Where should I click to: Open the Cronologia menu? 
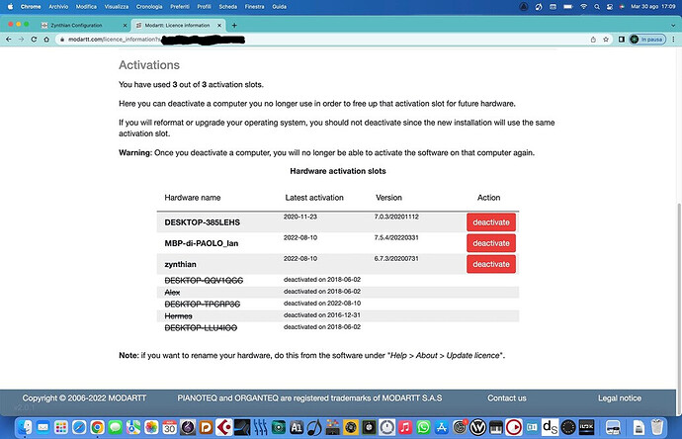[149, 7]
